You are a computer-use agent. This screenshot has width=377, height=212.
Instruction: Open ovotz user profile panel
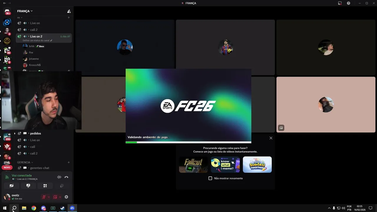click(x=21, y=197)
